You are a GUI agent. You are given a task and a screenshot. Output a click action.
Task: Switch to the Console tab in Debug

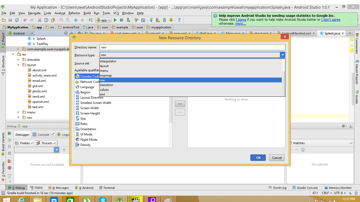click(x=43, y=135)
